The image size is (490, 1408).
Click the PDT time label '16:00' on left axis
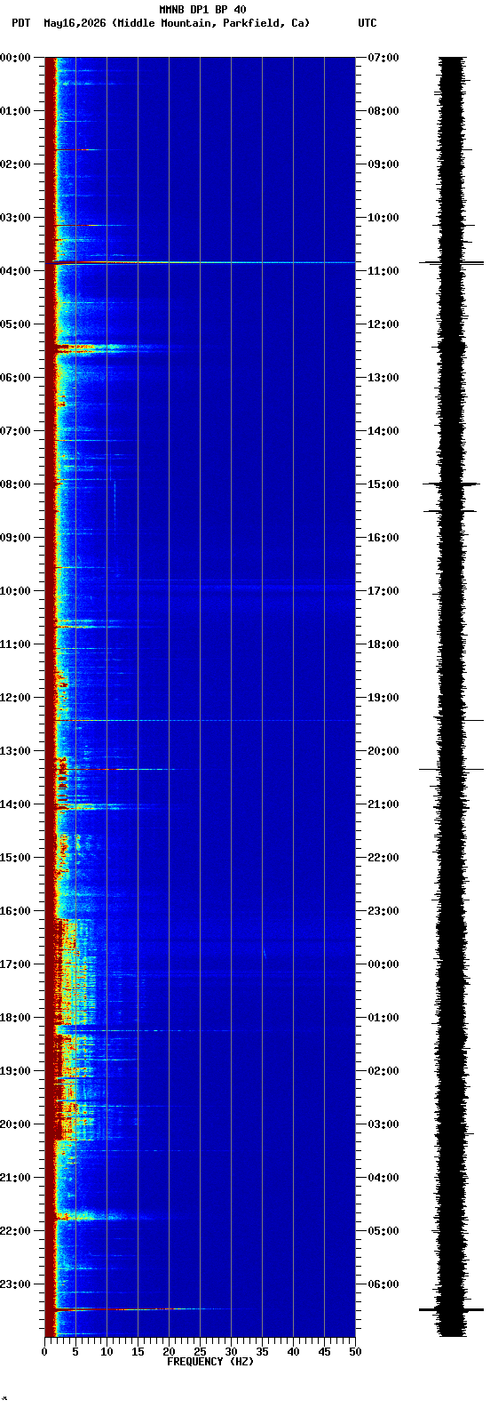coord(15,911)
